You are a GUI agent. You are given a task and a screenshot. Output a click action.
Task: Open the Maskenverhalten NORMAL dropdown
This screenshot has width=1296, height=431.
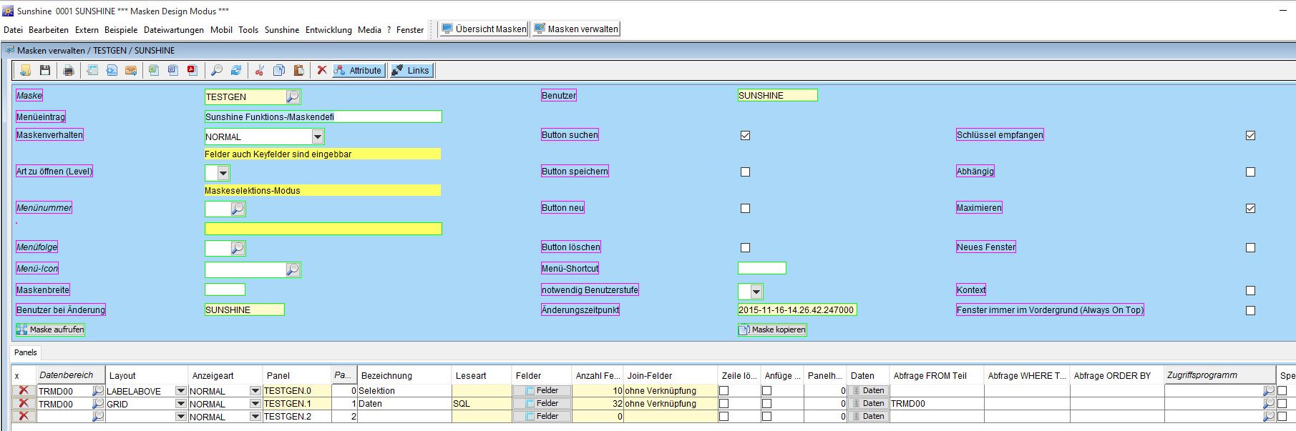click(x=318, y=137)
